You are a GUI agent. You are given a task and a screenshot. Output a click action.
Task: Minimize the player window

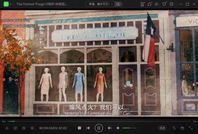coord(181,4)
